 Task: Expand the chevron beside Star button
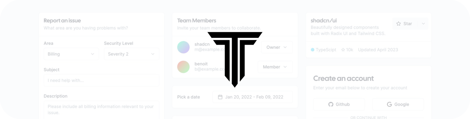(x=423, y=24)
